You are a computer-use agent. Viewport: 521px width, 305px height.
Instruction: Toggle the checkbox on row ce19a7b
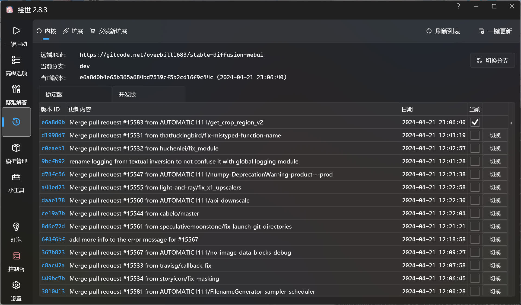pos(475,213)
